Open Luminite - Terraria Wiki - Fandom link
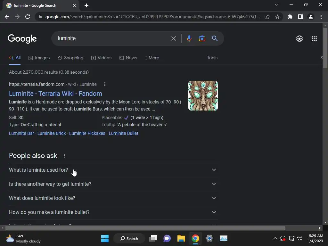 [55, 94]
